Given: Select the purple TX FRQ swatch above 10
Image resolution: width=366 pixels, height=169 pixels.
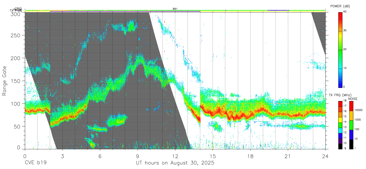Looking at the screenshot, I should click(341, 140).
